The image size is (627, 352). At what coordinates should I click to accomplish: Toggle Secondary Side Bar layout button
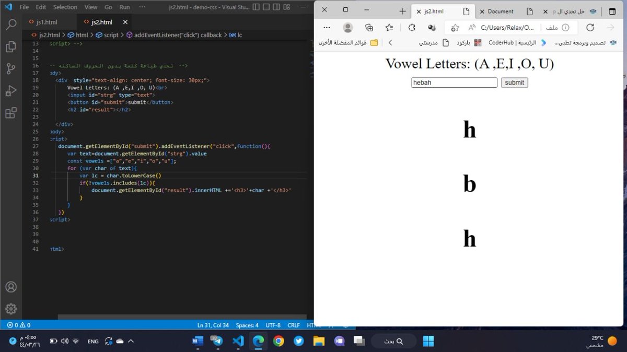(276, 7)
